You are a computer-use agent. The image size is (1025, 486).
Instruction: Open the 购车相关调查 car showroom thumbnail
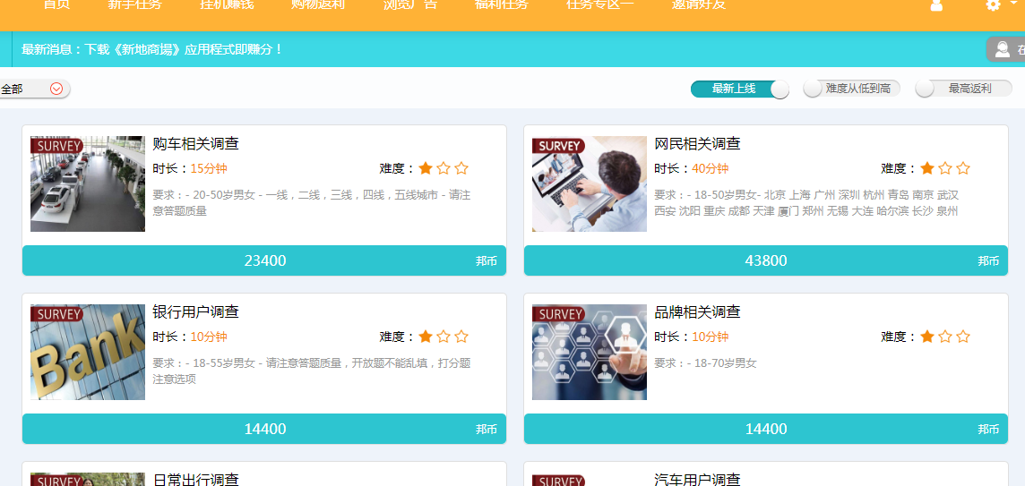point(88,183)
